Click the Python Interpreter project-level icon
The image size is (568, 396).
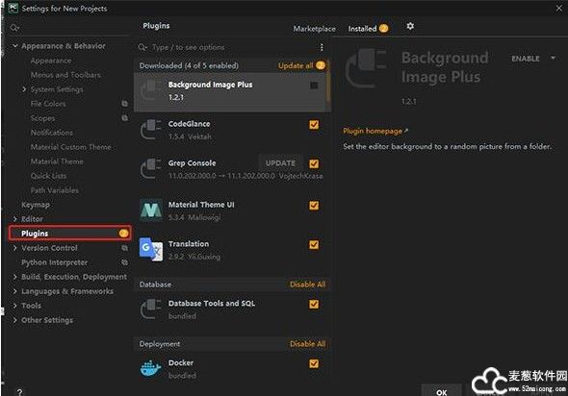[124, 262]
